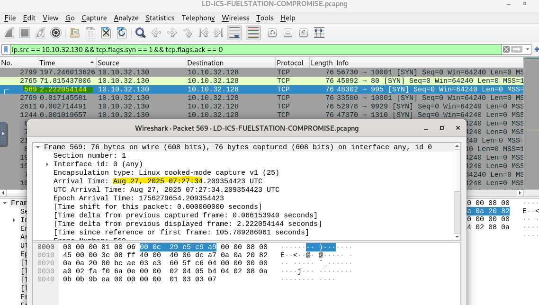Expand the Interface id: 0 (any) node

[47, 164]
